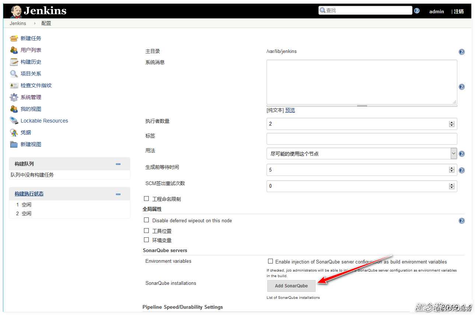The height and width of the screenshot is (315, 475).
Task: Open 构建历史 sidebar link
Action: coord(31,62)
